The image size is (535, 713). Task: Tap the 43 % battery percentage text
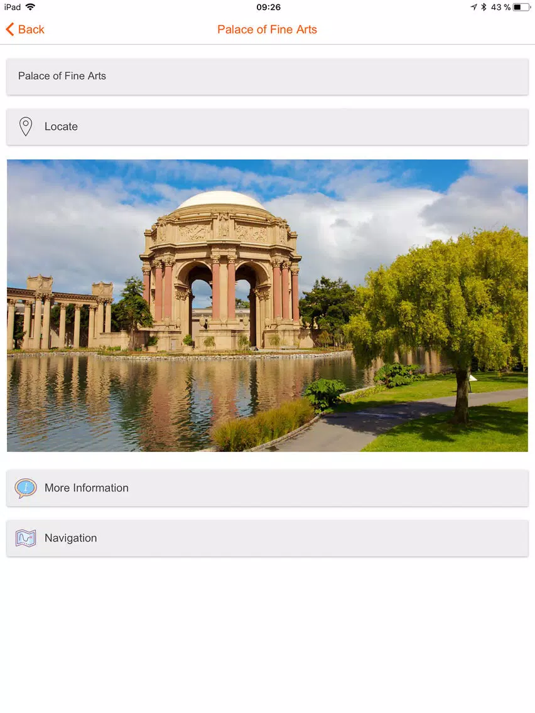click(500, 7)
